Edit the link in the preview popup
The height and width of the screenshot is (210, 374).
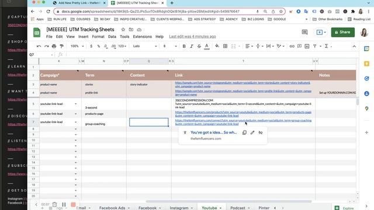(x=252, y=132)
